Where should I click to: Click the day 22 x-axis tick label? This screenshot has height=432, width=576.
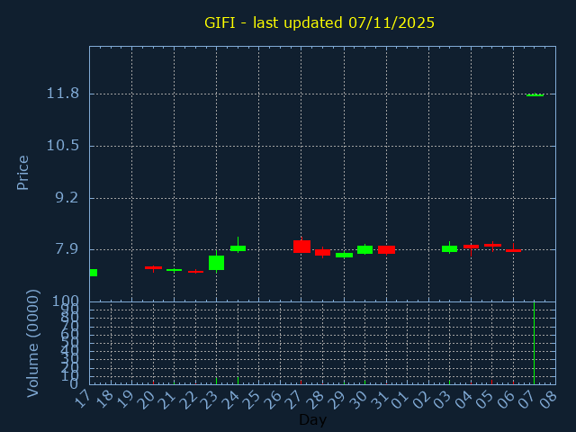(x=189, y=400)
